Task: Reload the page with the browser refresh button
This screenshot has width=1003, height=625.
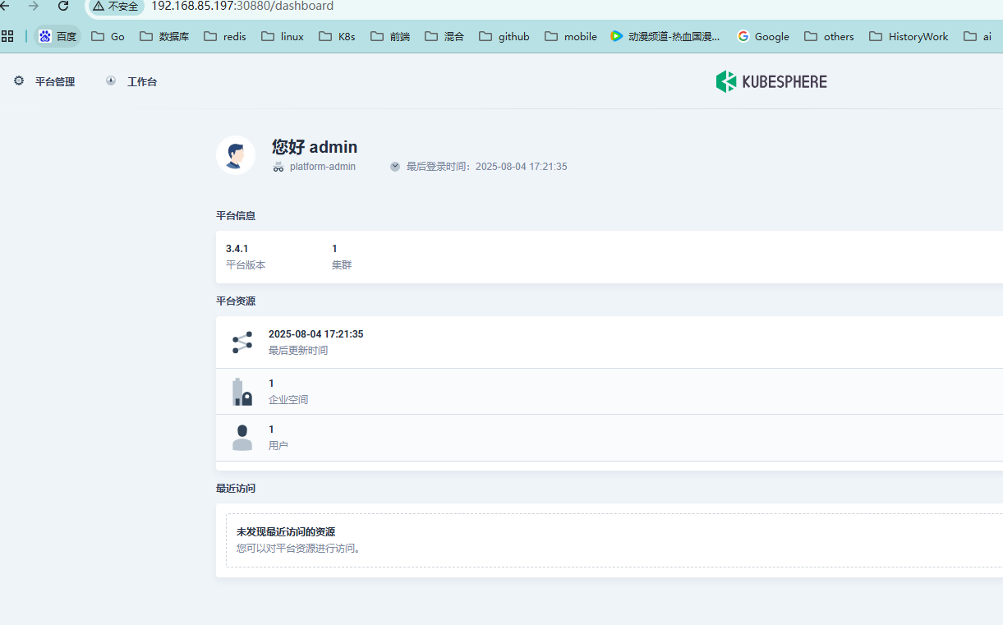Action: [62, 6]
